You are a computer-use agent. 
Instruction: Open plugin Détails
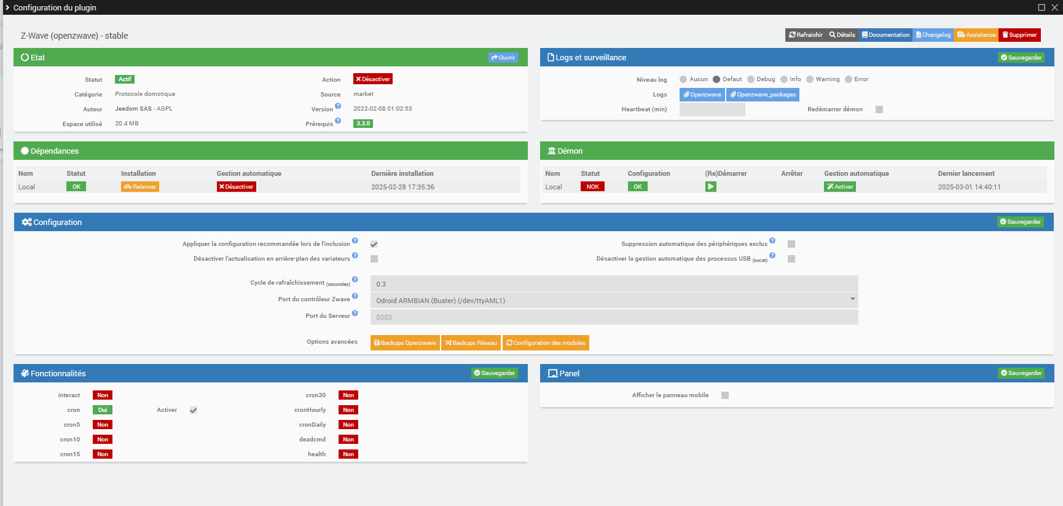[x=842, y=35]
